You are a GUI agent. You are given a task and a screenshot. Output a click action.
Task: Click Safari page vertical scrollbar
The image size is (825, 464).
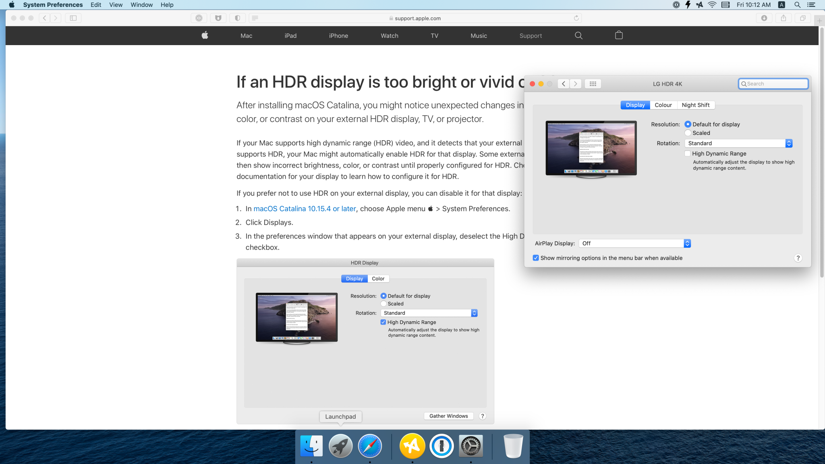point(822,153)
